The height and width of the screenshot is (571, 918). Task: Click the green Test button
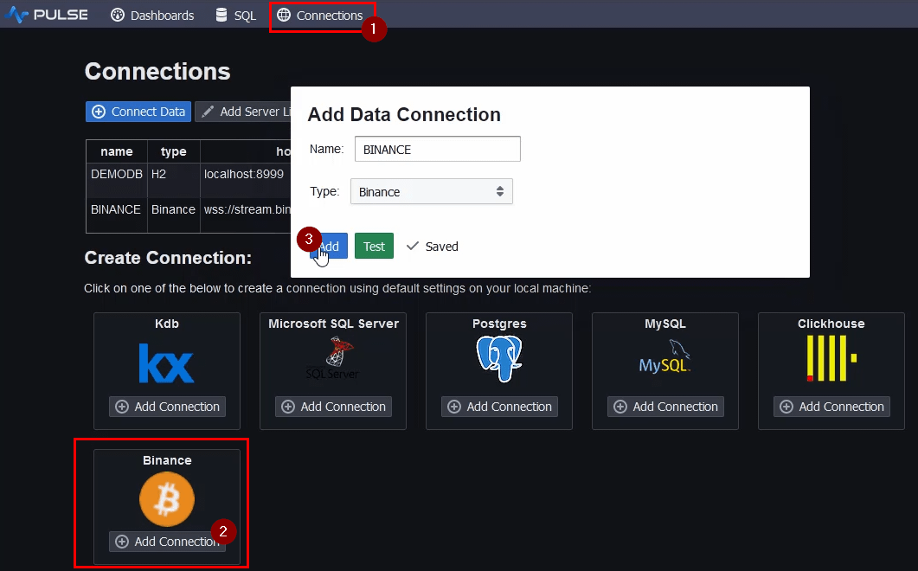tap(374, 246)
